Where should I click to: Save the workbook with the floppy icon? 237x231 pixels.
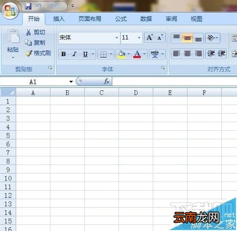pyautogui.click(x=28, y=6)
